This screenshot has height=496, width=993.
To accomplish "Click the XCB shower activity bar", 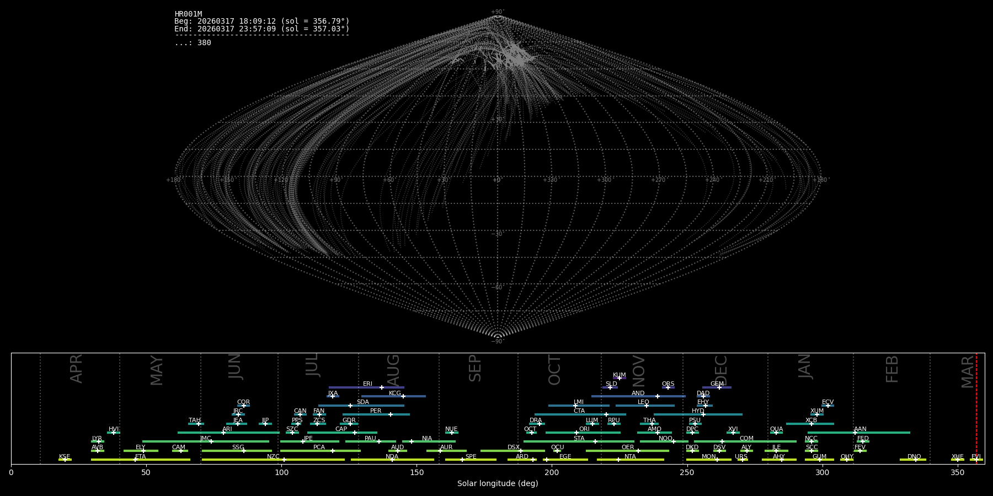I will (810, 424).
